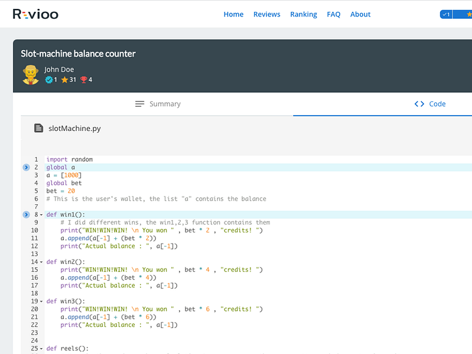The width and height of the screenshot is (472, 354).
Task: Click the comment marker on line 8
Action: pyautogui.click(x=26, y=214)
